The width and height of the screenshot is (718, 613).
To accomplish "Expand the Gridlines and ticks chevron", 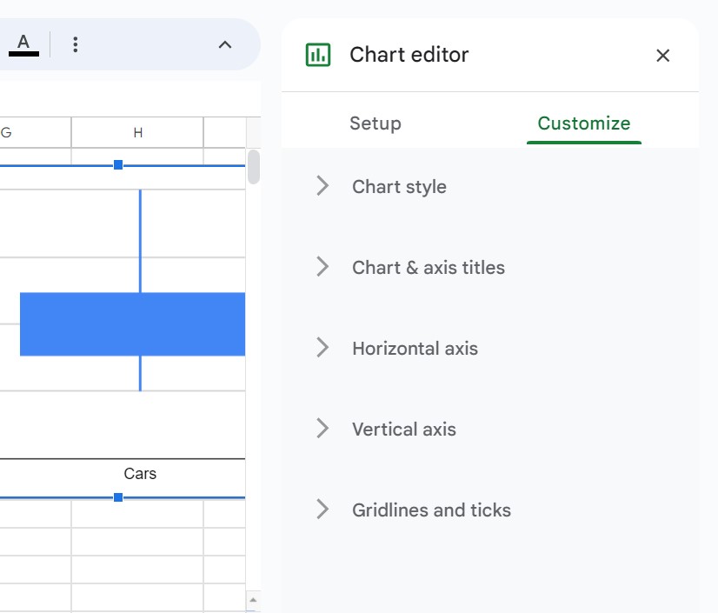I will coord(322,510).
